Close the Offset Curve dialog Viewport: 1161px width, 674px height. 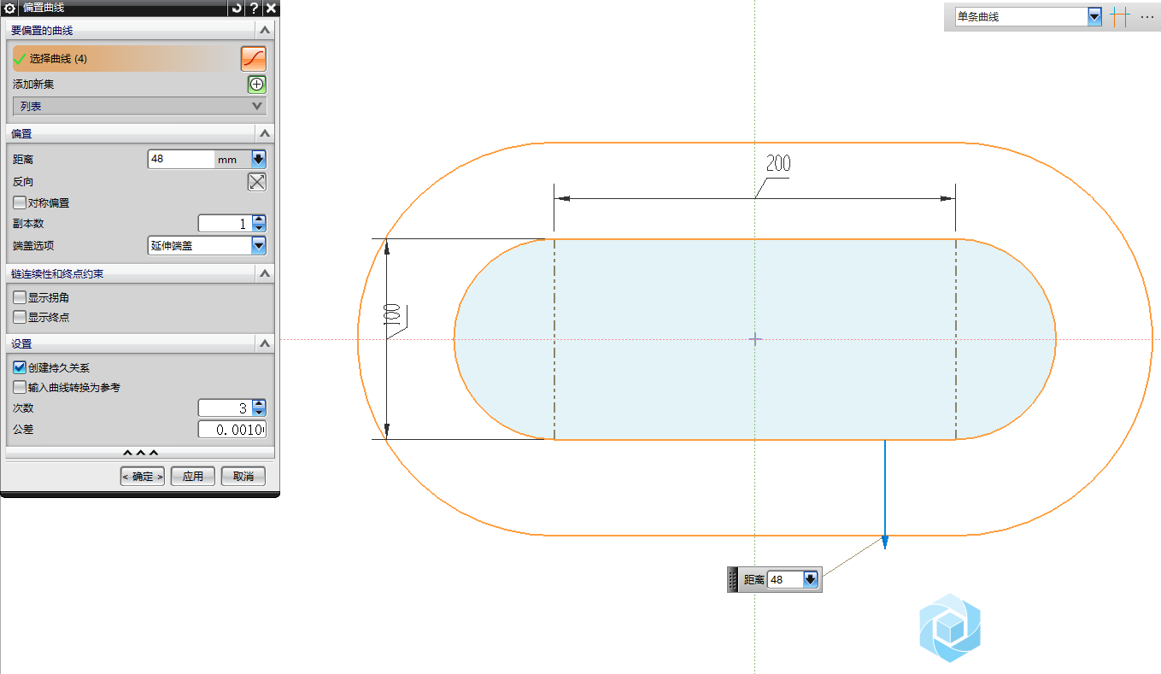point(271,8)
